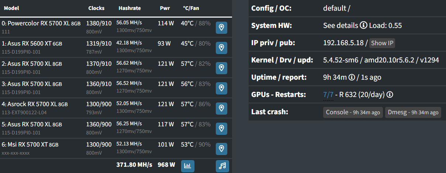Click info icon next to See details
This screenshot has width=446, height=173.
(x=363, y=26)
